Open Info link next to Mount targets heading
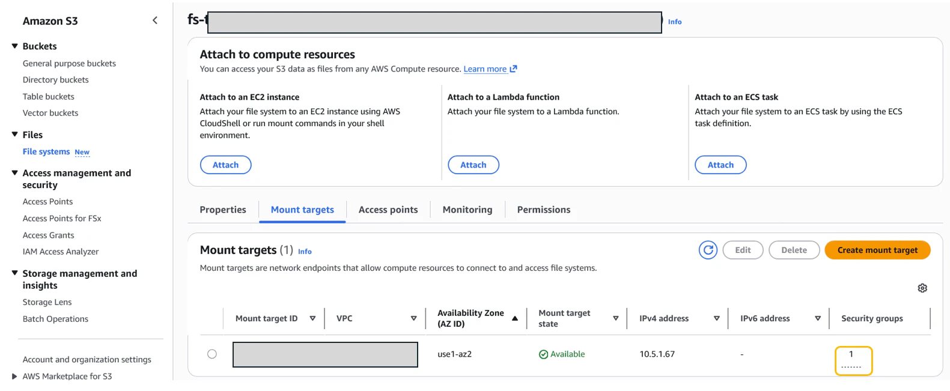 (x=305, y=252)
